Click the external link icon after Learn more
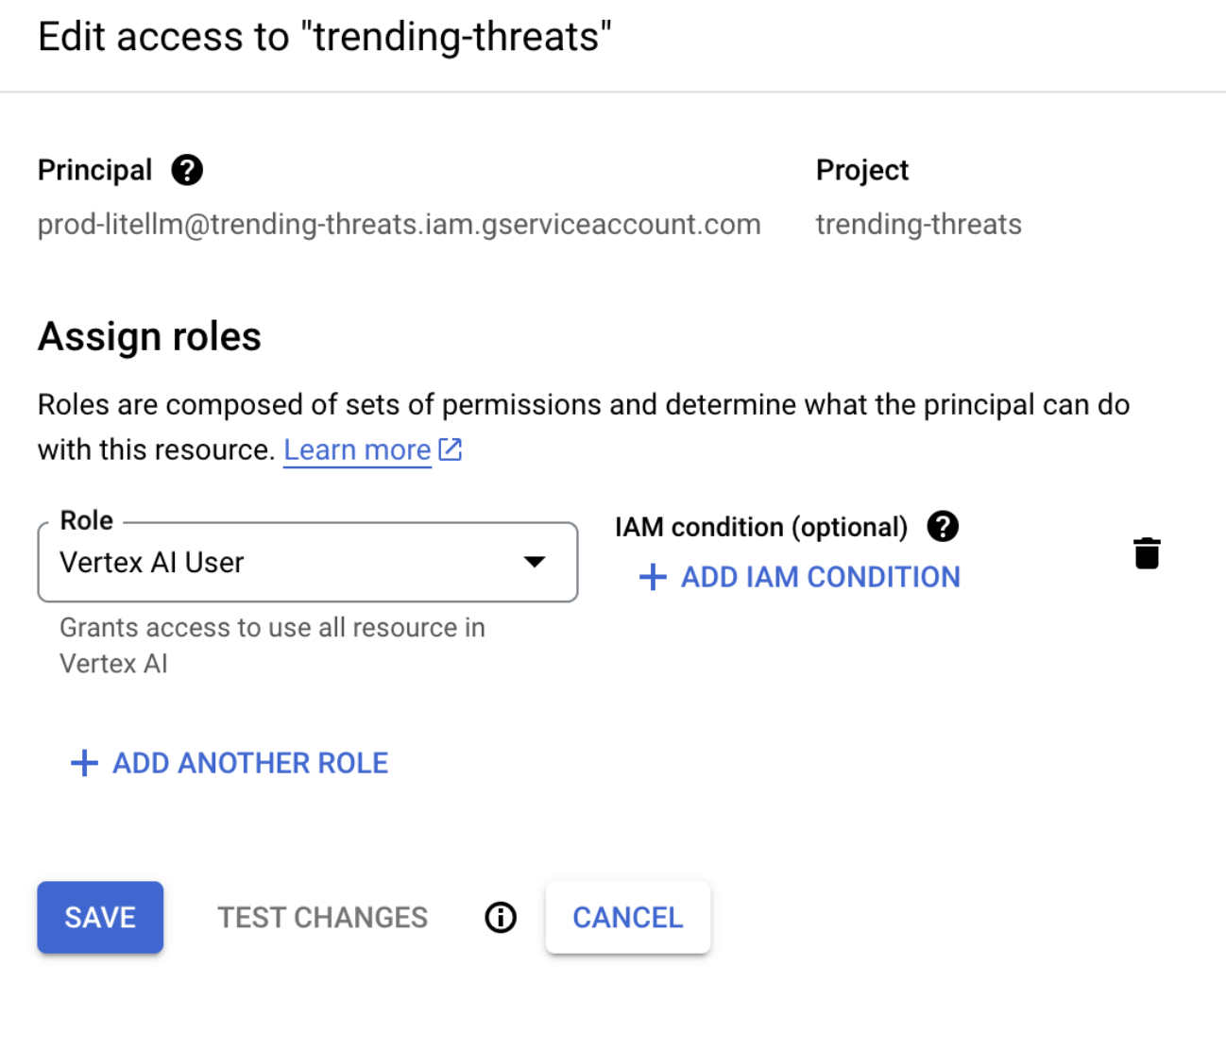The image size is (1226, 1050). 451,449
